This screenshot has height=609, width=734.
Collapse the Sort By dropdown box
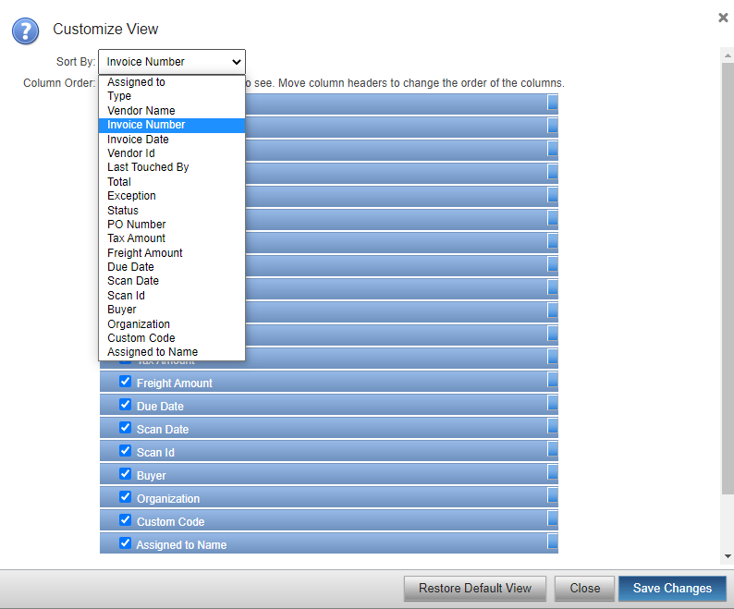pyautogui.click(x=172, y=62)
